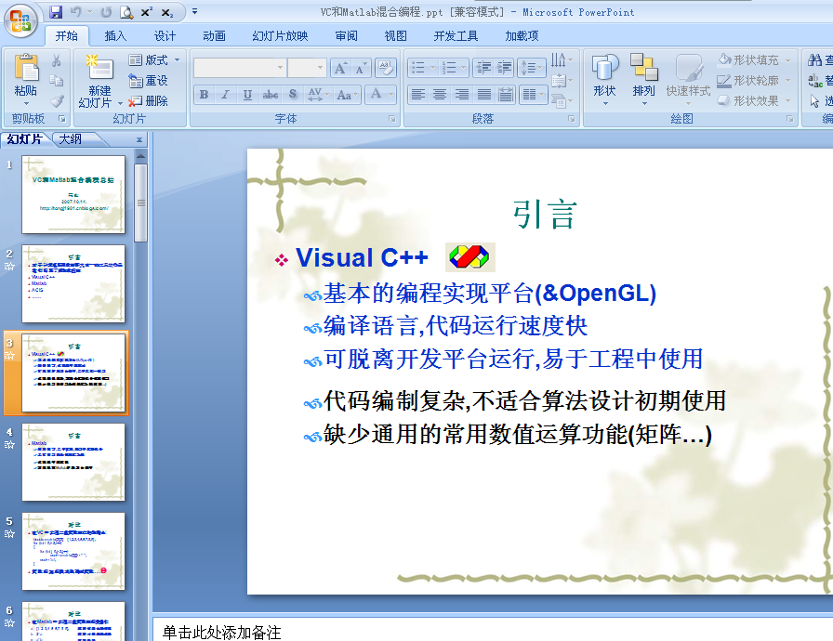Close the slides pane with X
This screenshot has width=833, height=641.
(139, 139)
